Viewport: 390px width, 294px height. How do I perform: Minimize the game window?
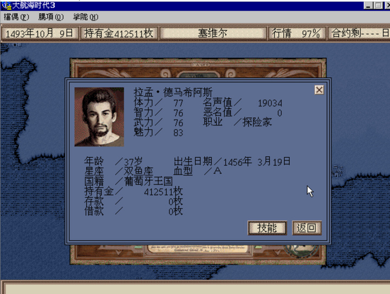pos(368,5)
